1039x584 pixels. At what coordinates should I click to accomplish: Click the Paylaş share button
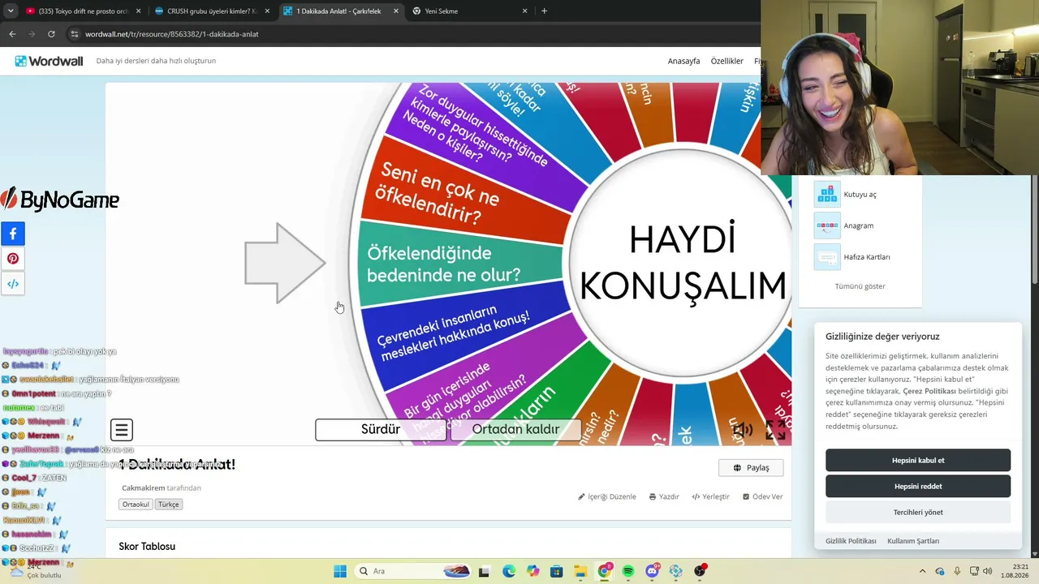[x=751, y=467]
